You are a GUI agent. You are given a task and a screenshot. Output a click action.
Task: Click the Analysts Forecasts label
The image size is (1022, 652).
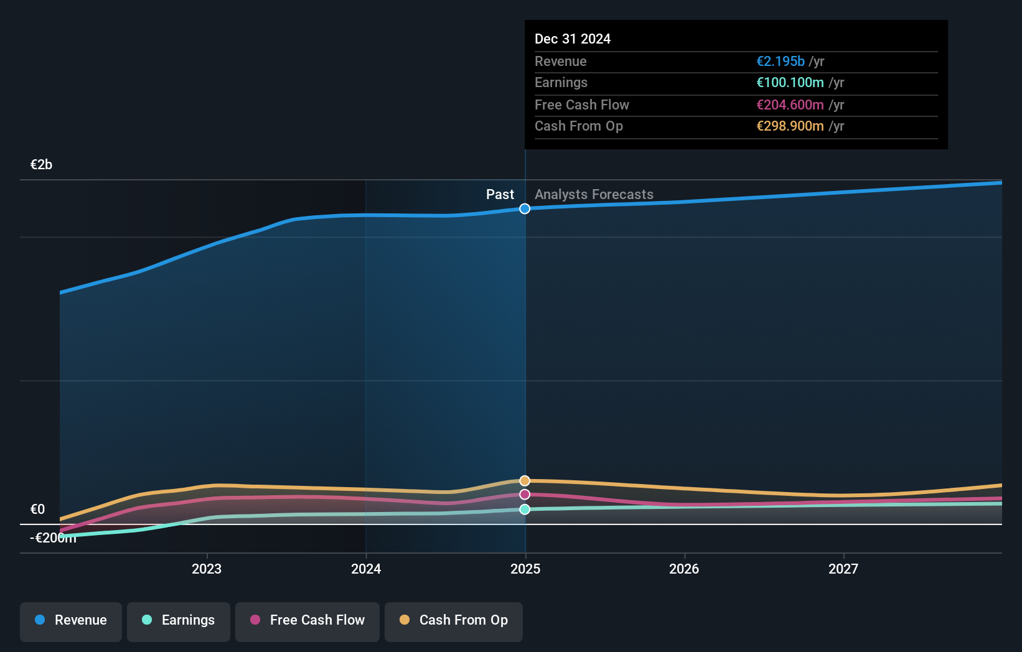(x=594, y=194)
